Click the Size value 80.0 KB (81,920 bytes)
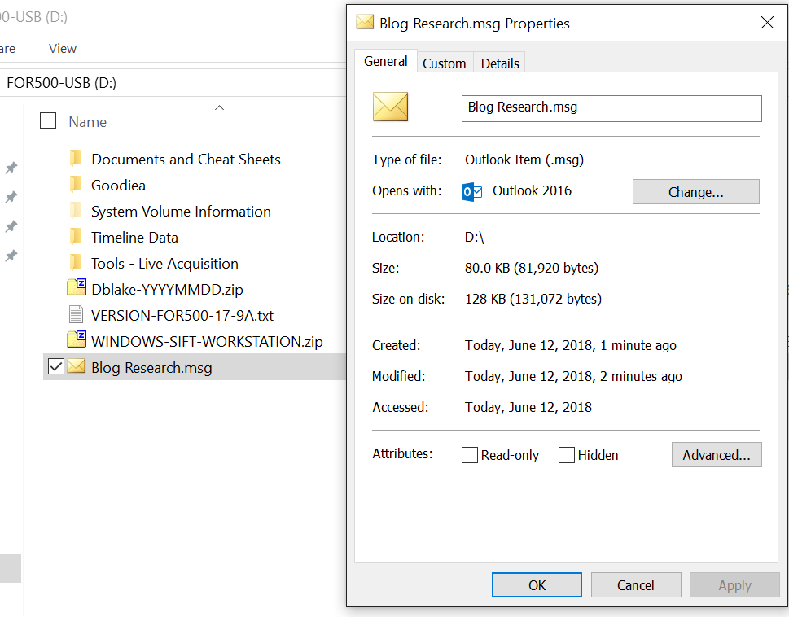The width and height of the screenshot is (789, 617). coord(532,268)
